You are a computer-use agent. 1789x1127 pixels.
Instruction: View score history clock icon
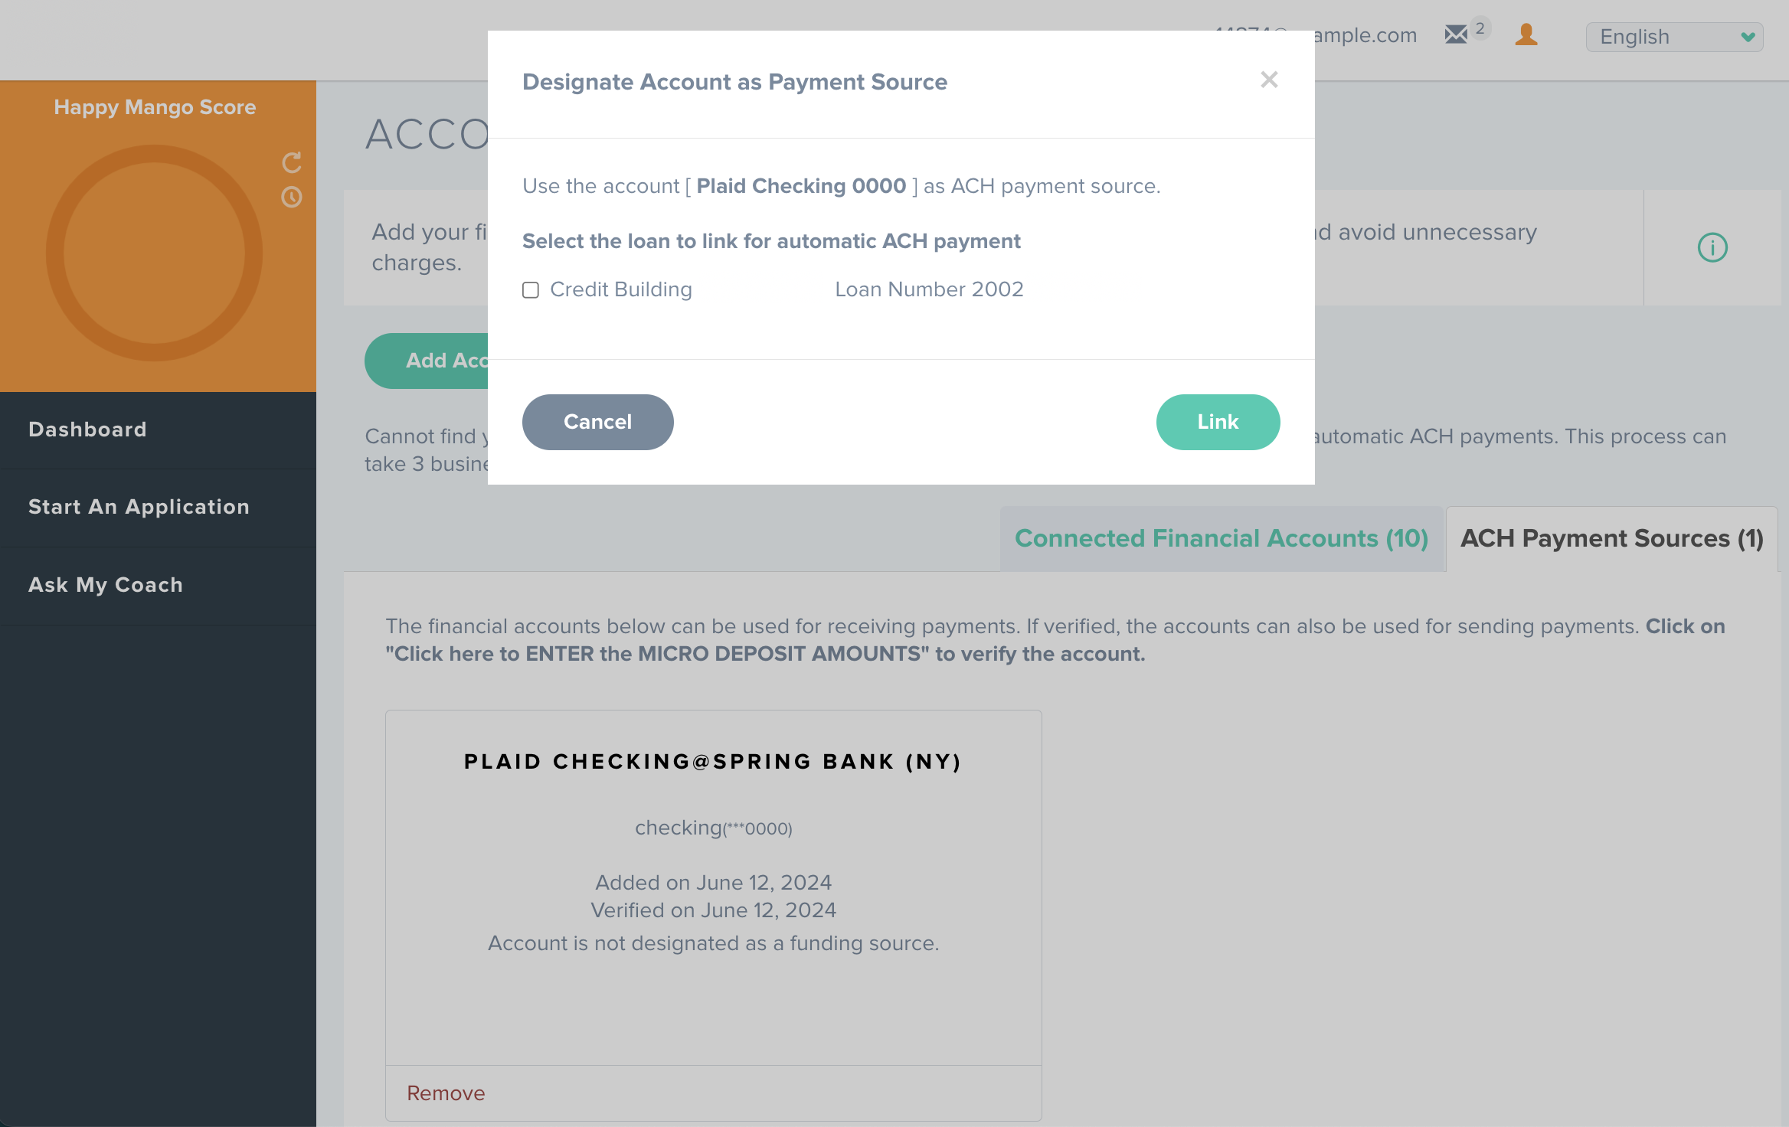click(292, 198)
